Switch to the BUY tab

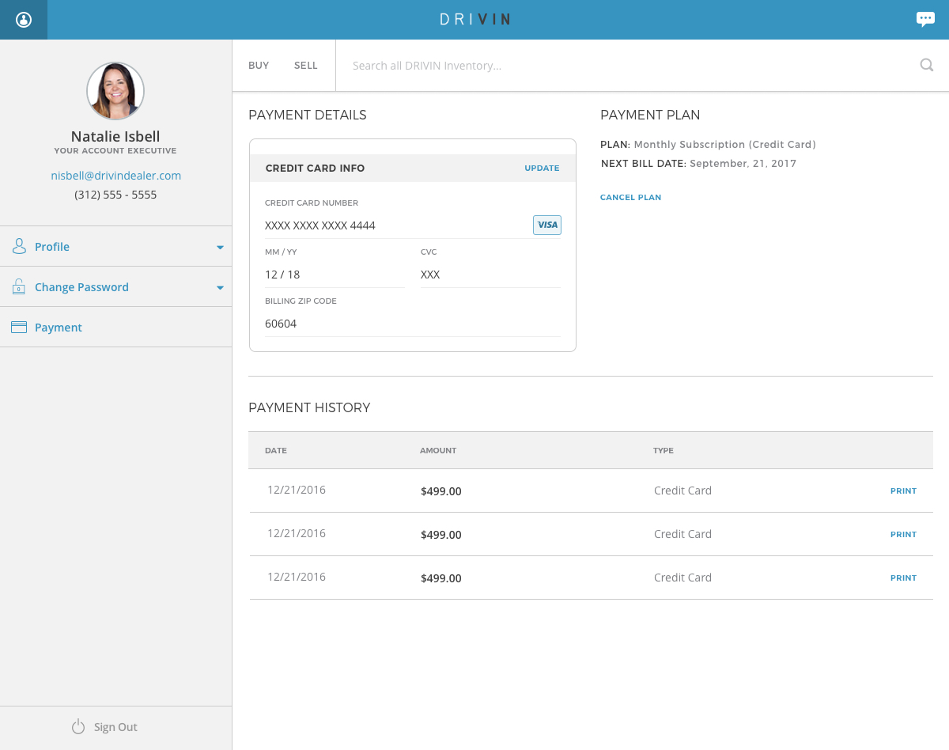259,66
